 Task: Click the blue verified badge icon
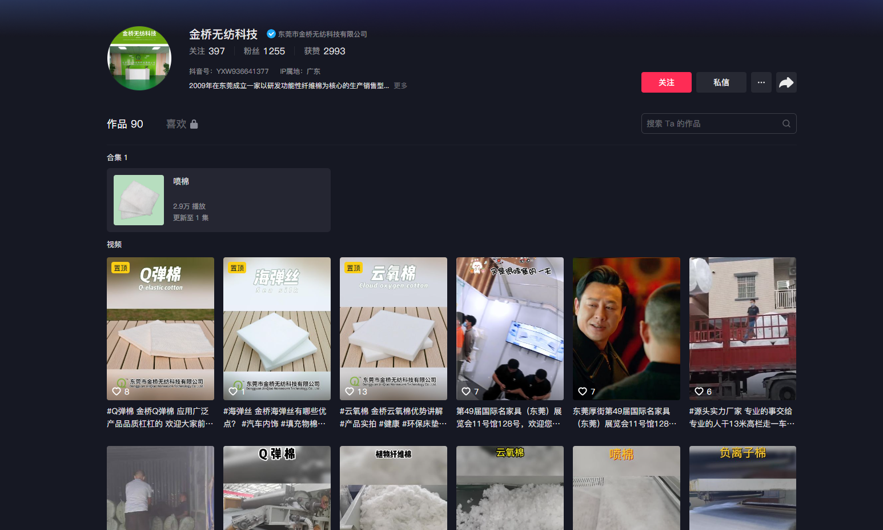[271, 34]
